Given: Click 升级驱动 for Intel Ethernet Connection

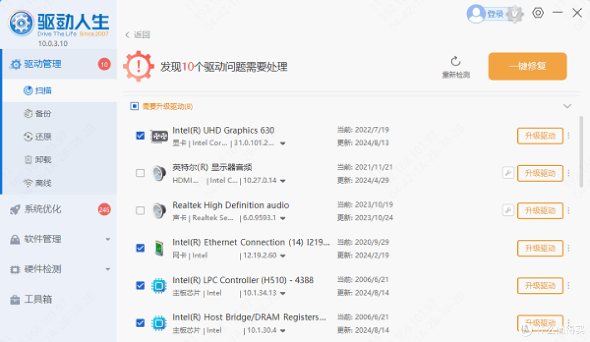Looking at the screenshot, I should 540,249.
